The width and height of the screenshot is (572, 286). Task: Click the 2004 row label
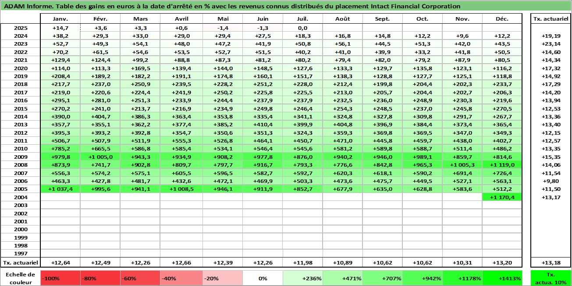coord(20,197)
